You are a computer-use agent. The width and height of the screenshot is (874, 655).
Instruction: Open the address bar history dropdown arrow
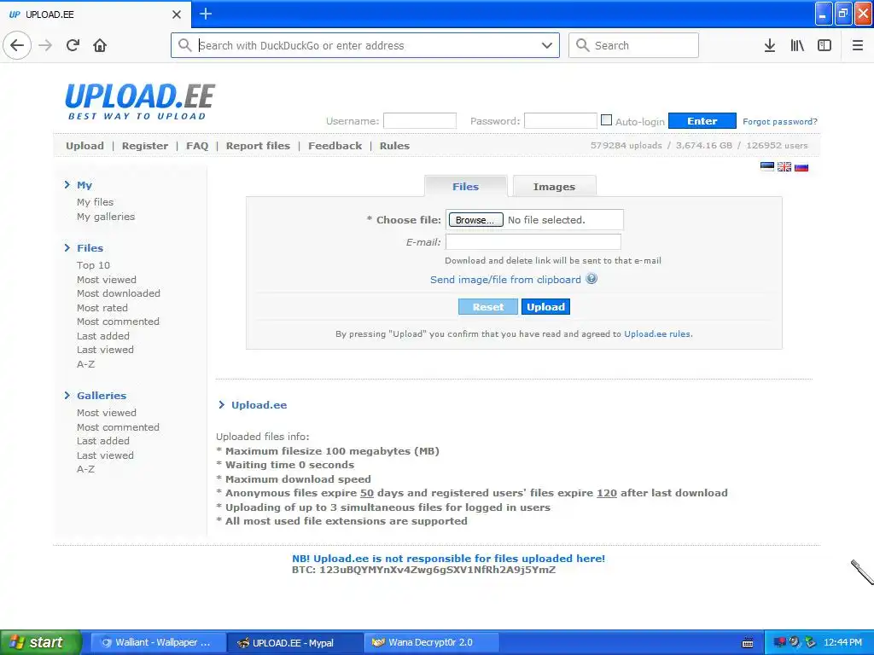tap(547, 46)
